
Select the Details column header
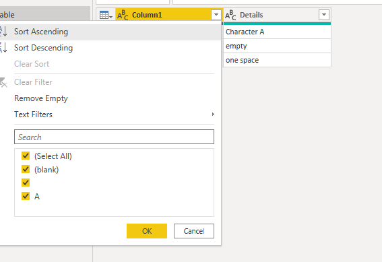click(277, 15)
